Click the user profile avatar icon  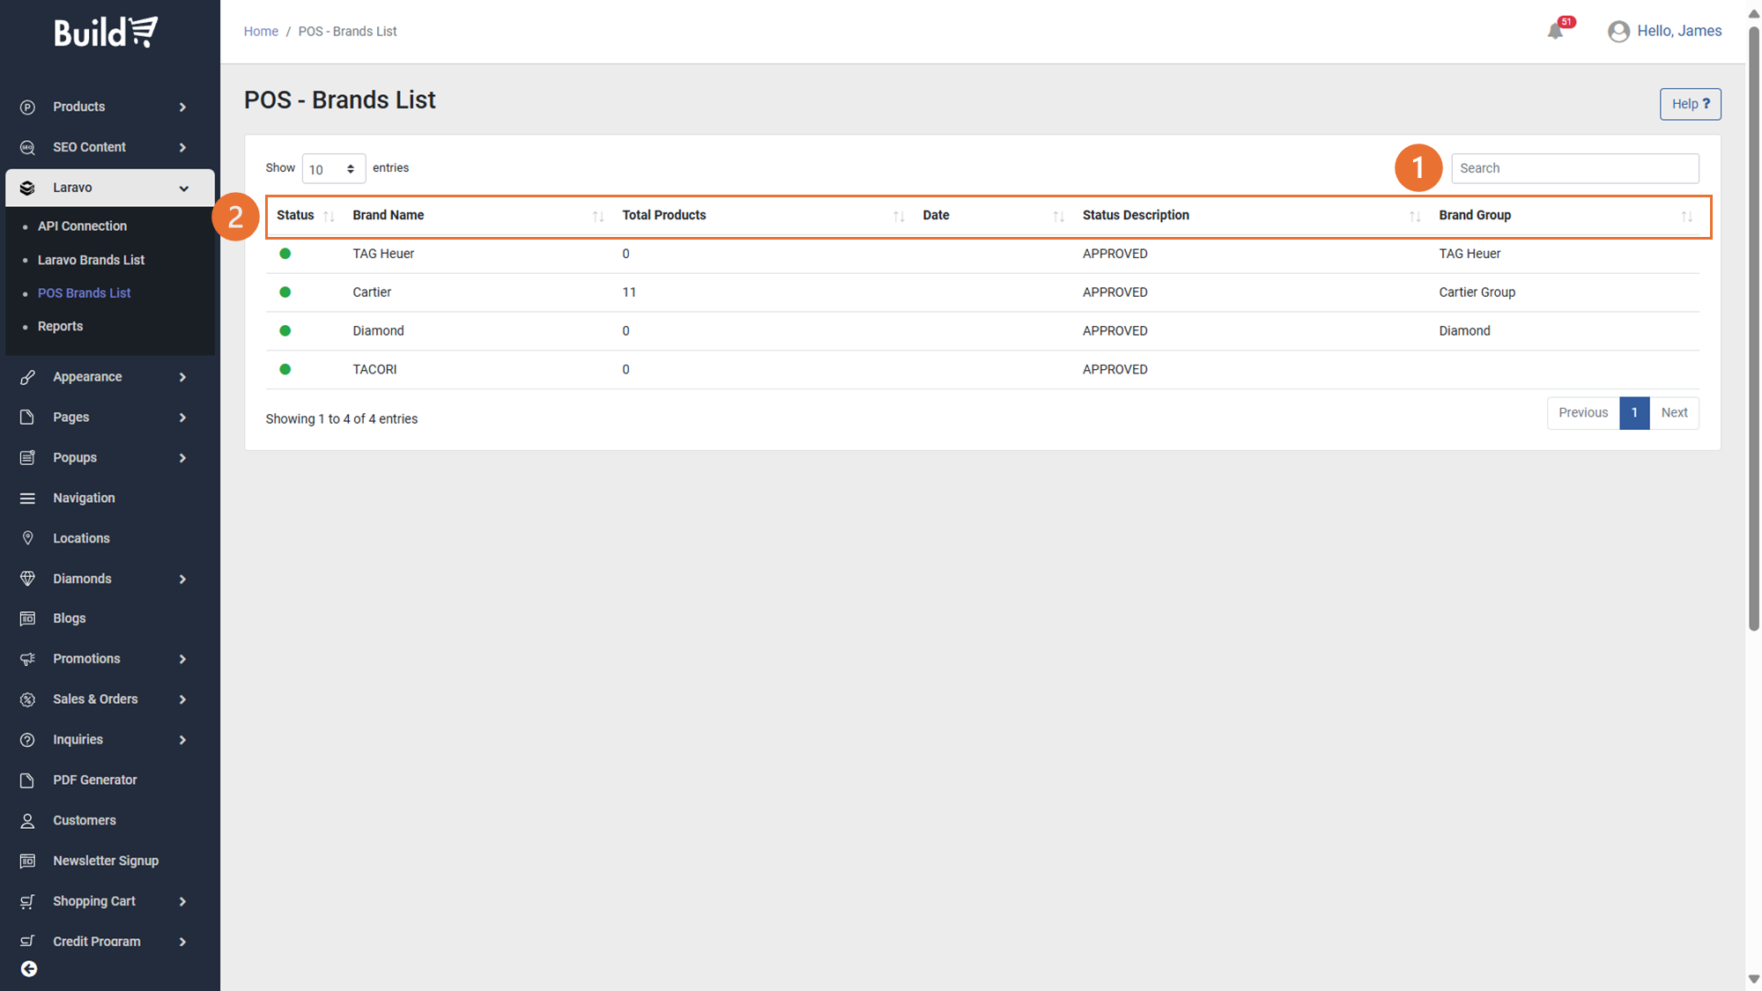[x=1618, y=32]
